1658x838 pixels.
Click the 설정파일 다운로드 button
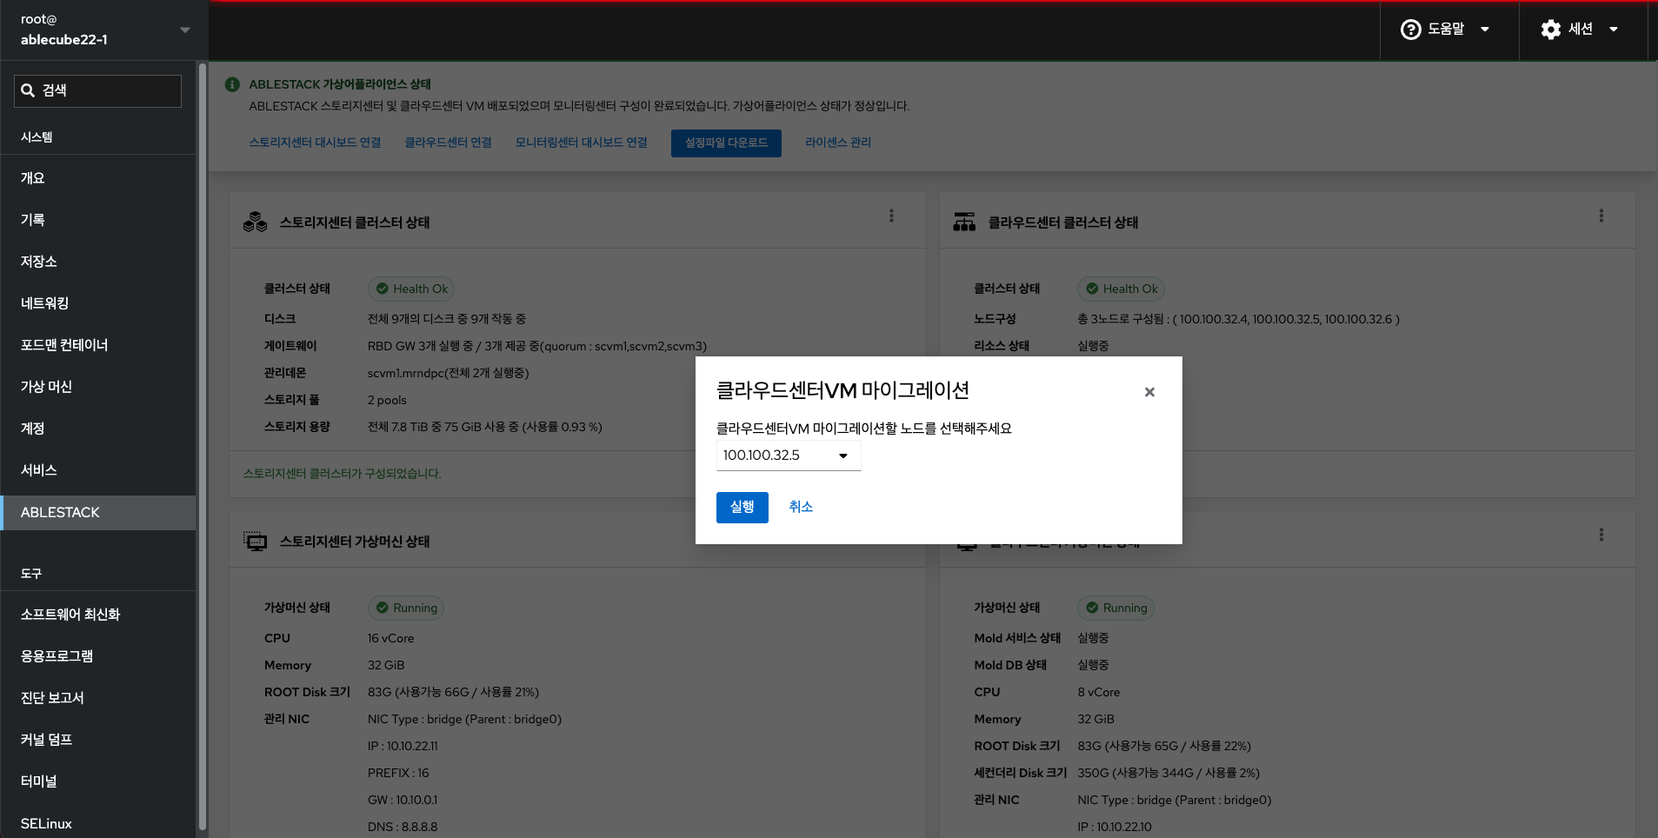tap(726, 143)
